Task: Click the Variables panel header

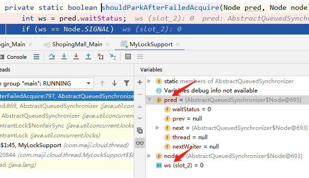Action: [x=151, y=70]
